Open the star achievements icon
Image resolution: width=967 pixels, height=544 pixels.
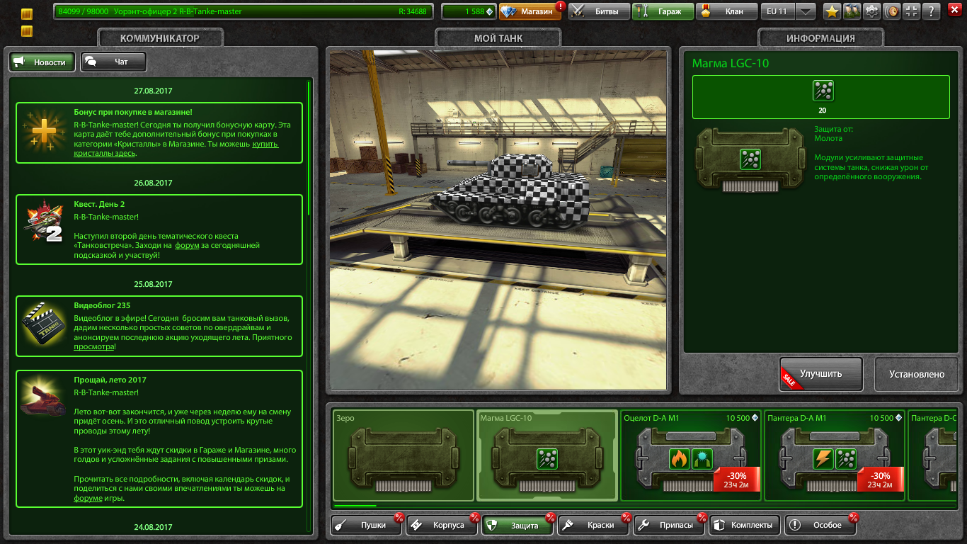(x=831, y=11)
